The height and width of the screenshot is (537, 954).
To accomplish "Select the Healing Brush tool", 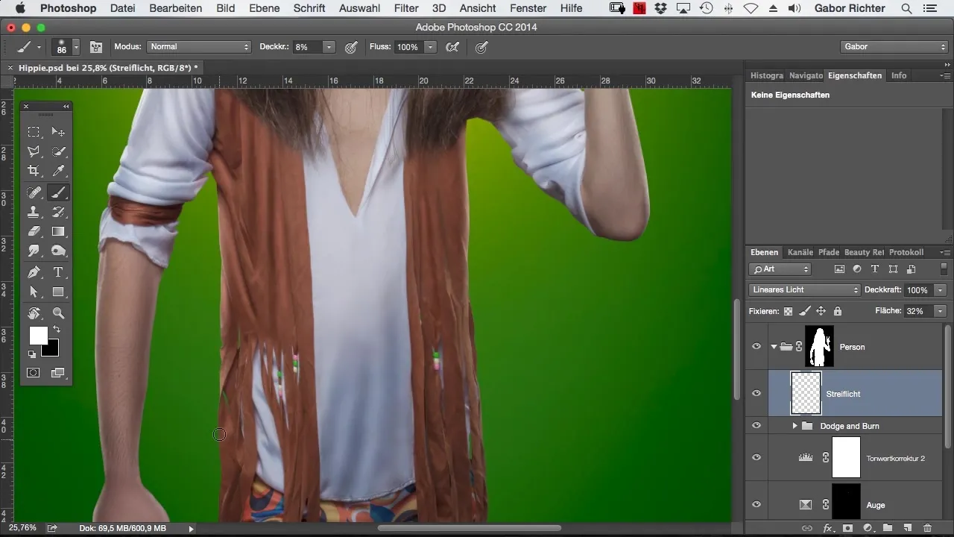I will click(x=34, y=192).
